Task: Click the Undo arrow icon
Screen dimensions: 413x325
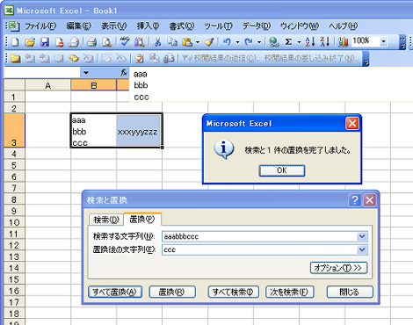Action: coord(227,42)
